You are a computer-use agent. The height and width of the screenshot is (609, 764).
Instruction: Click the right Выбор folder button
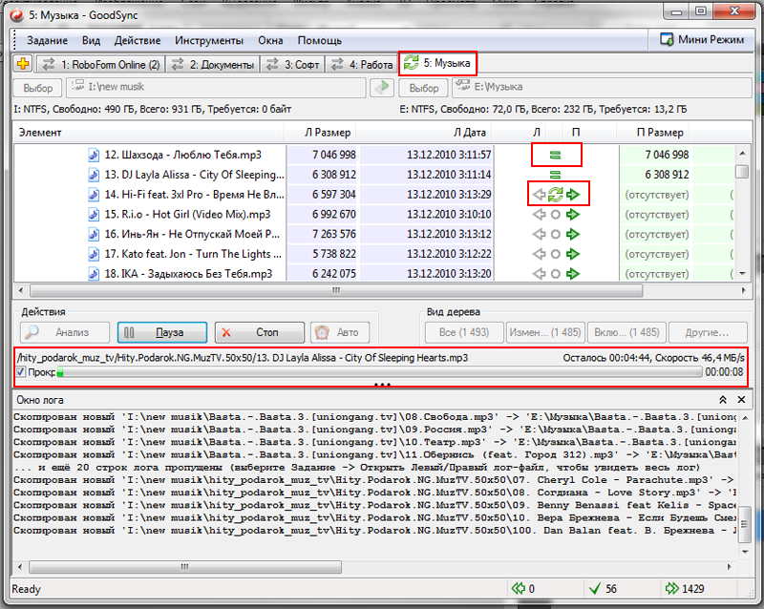[x=423, y=88]
